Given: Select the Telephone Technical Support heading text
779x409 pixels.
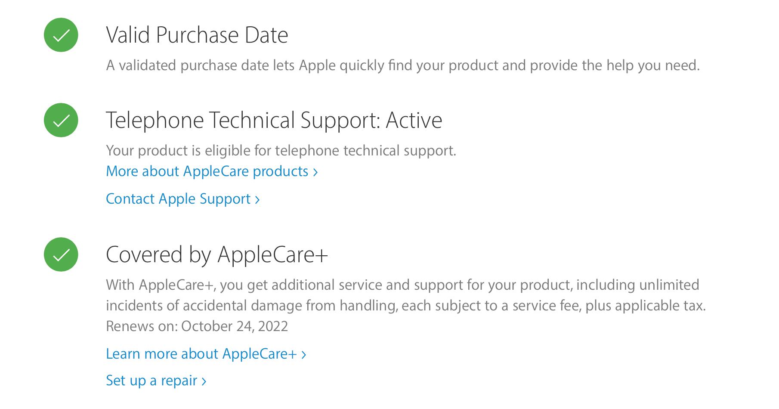Looking at the screenshot, I should (x=274, y=120).
